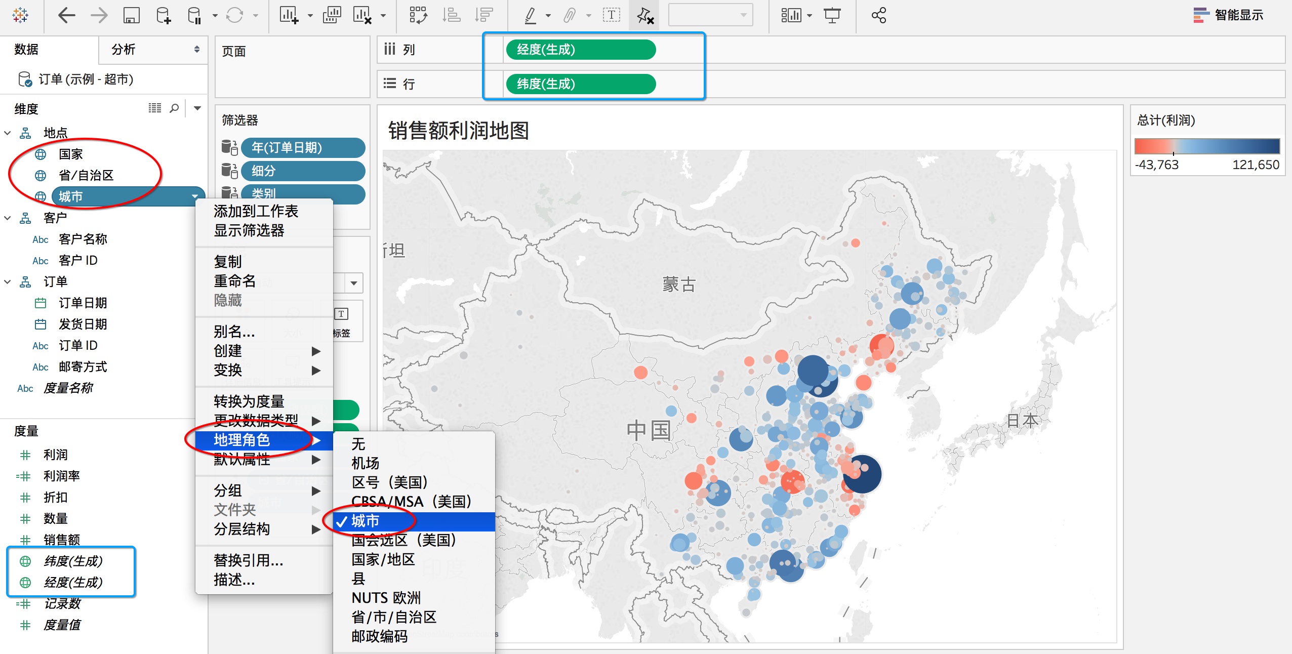Click the presentation mode icon
Screen dimensions: 1292x654
832,15
